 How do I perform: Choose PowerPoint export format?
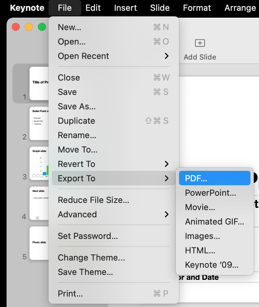210,193
